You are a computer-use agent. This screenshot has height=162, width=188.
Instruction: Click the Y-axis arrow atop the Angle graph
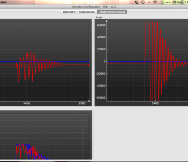coord(107,21)
